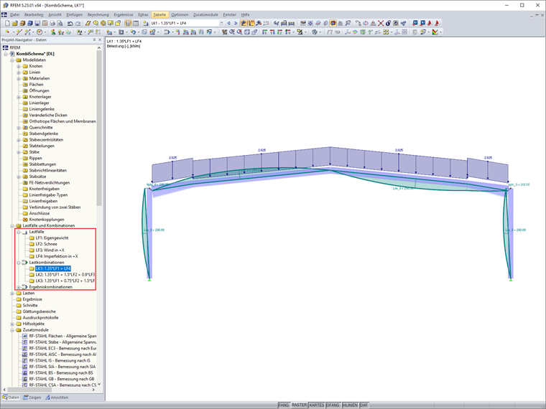
Task: Open the Zusatzmodule menu
Action: [x=205, y=14]
